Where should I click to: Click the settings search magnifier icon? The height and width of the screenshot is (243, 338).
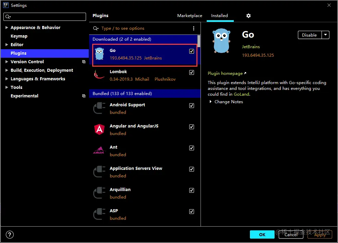pyautogui.click(x=8, y=17)
